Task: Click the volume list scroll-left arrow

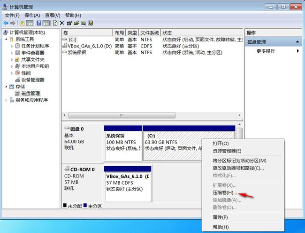Action: 65,115
